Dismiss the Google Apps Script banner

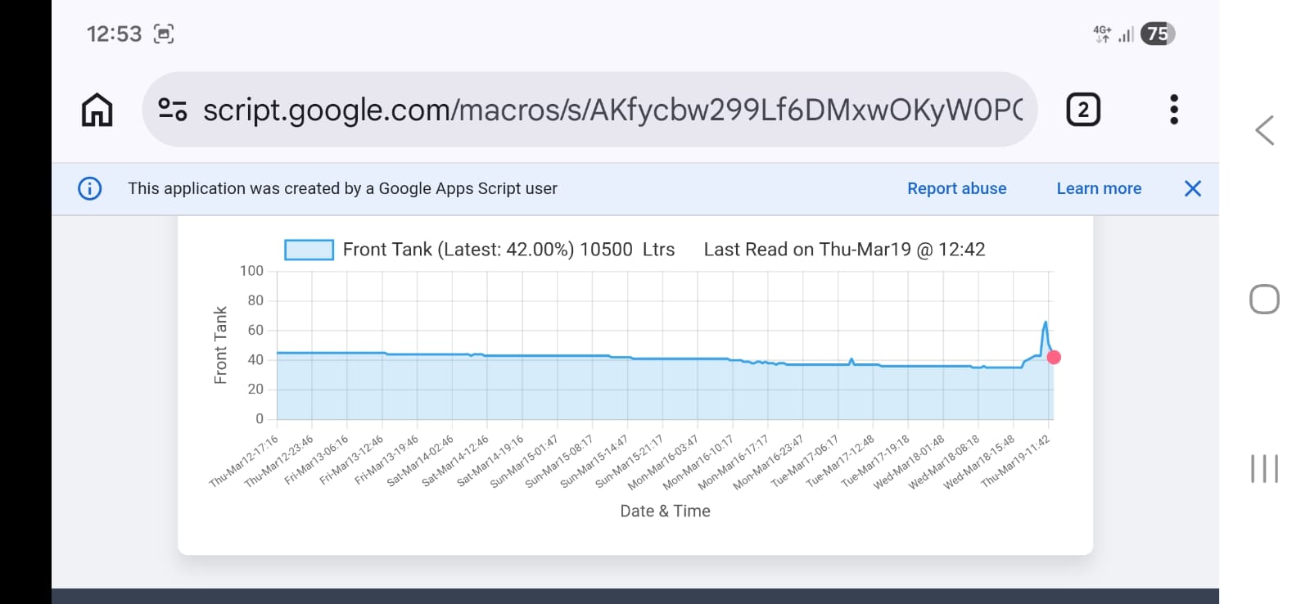[1192, 189]
